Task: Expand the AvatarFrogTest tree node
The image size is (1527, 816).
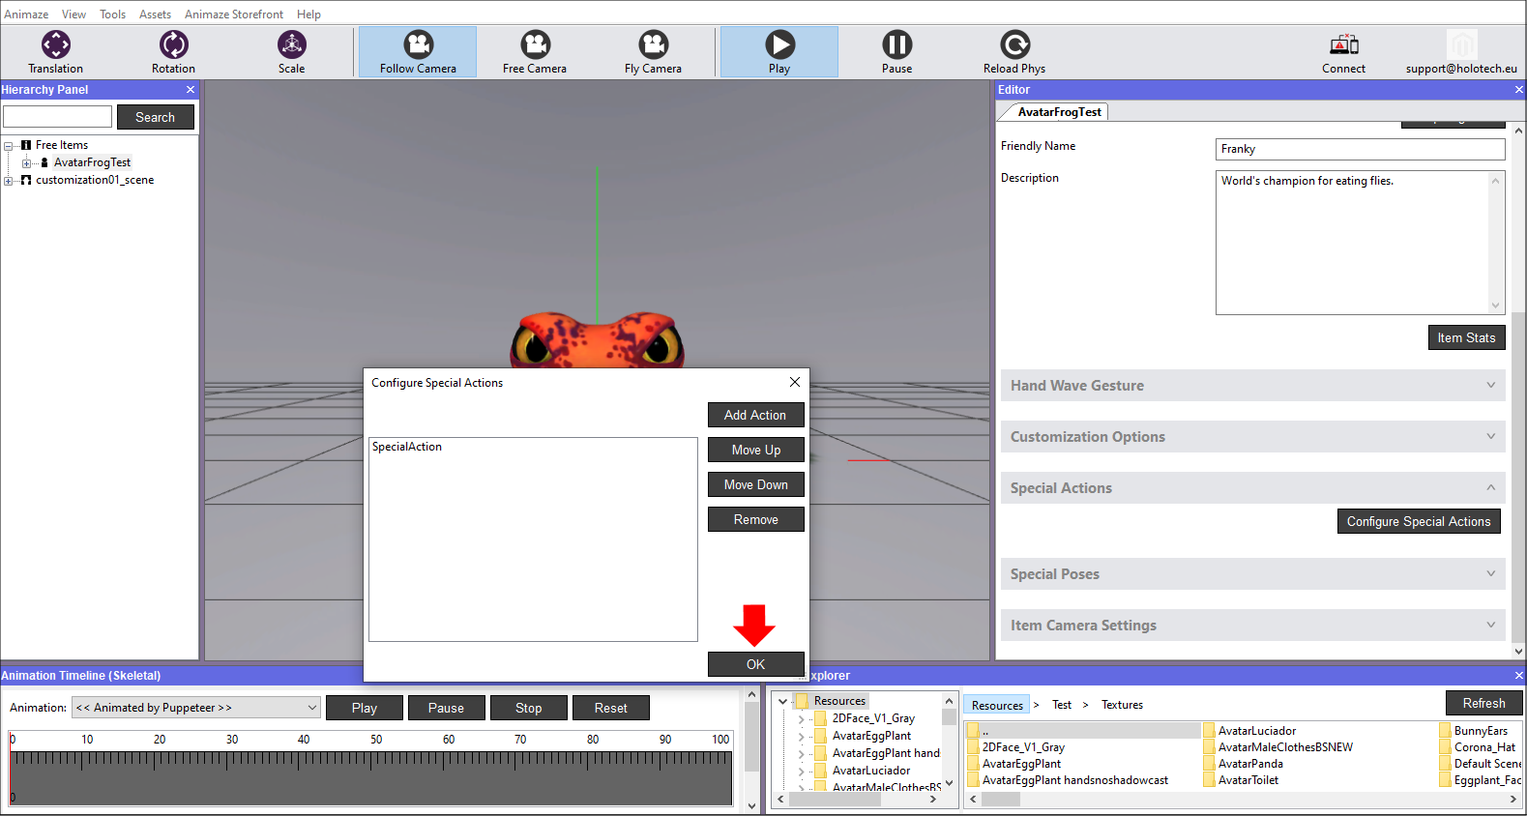Action: tap(26, 163)
